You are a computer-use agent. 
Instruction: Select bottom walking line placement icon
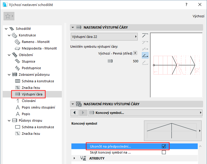(x=145, y=63)
